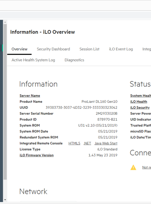This screenshot has width=151, height=204.
Task: Click the iLO Standard license value
Action: coord(107,149)
